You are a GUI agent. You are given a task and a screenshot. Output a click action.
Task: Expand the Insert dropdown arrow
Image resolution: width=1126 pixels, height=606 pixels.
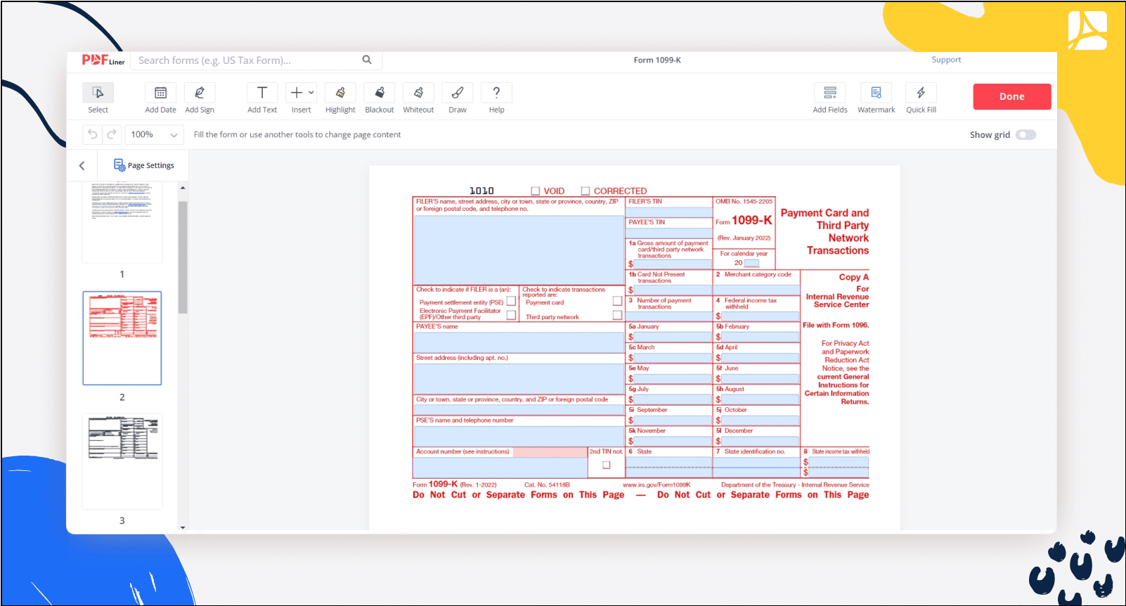[311, 92]
